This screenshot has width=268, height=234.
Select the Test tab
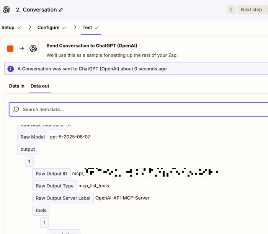[87, 28]
